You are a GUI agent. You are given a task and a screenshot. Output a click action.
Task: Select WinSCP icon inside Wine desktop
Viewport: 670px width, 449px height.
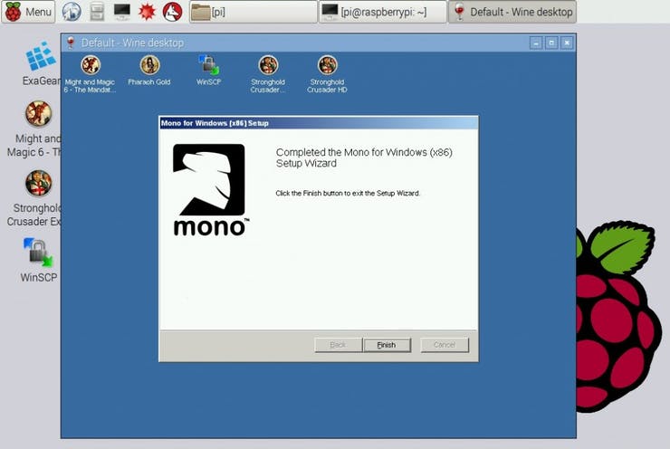[x=208, y=71]
